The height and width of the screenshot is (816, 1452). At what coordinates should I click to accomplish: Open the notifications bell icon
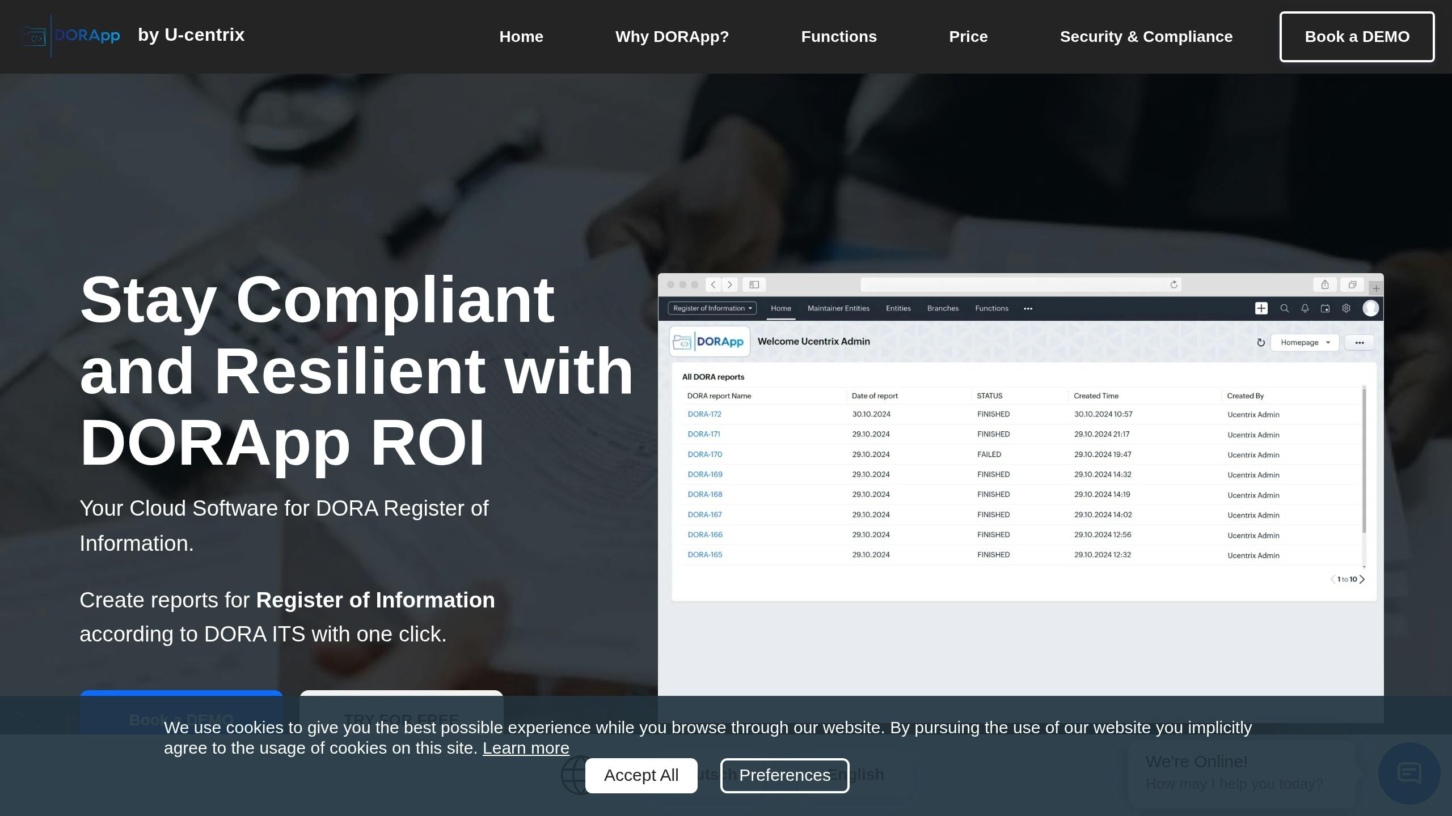(x=1305, y=308)
